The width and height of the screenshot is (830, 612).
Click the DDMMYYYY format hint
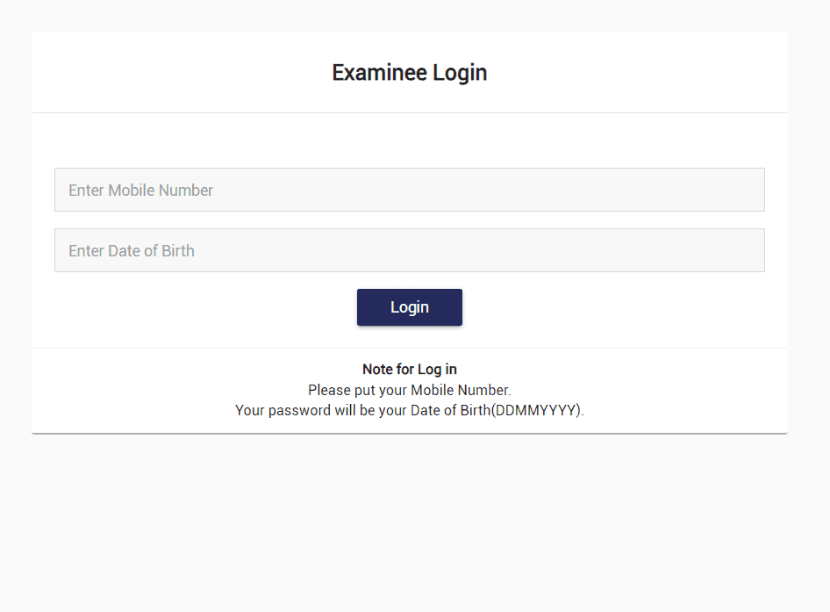pos(536,410)
